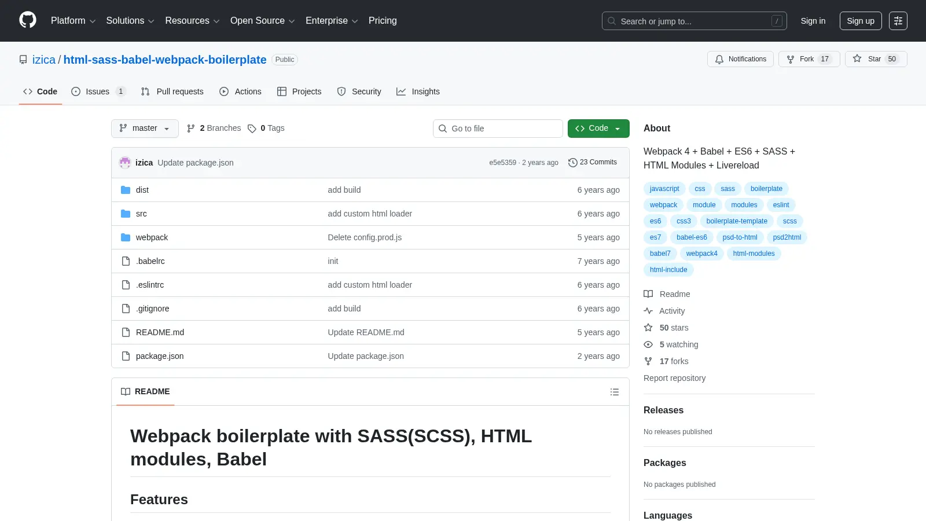Click the Search or jump to field
This screenshot has height=521, width=926.
(694, 21)
